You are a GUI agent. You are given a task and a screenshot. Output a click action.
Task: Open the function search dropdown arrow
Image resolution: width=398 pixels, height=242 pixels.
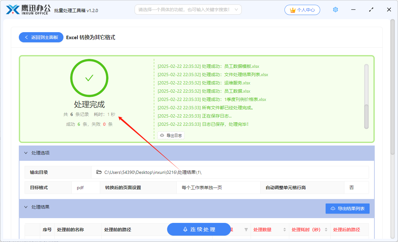(236, 10)
